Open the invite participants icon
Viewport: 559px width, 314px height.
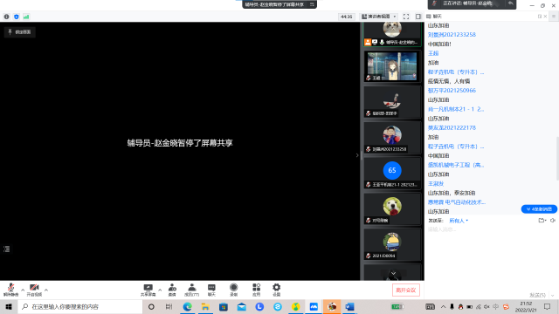pyautogui.click(x=172, y=290)
